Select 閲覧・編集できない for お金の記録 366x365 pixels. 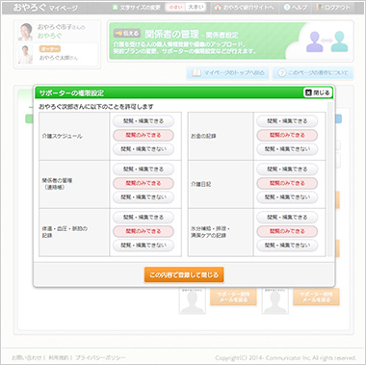click(x=287, y=149)
